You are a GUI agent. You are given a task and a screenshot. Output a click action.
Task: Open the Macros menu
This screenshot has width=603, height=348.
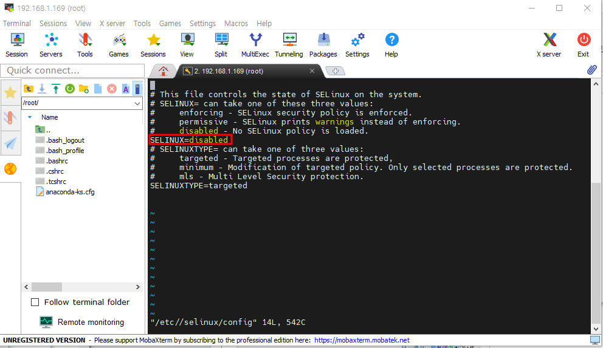[236, 24]
